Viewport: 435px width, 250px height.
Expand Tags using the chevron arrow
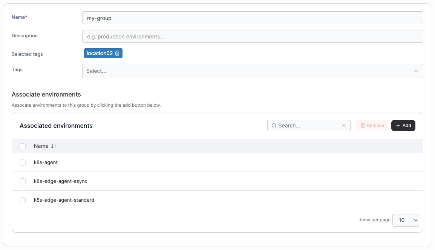(x=416, y=71)
